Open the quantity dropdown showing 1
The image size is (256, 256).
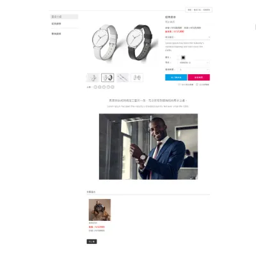[x=193, y=70]
